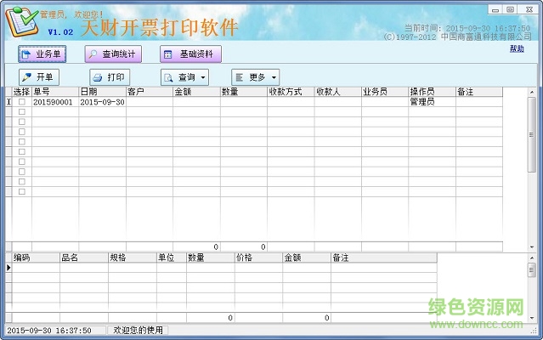Open the 帮助 link
The width and height of the screenshot is (543, 340).
517,48
